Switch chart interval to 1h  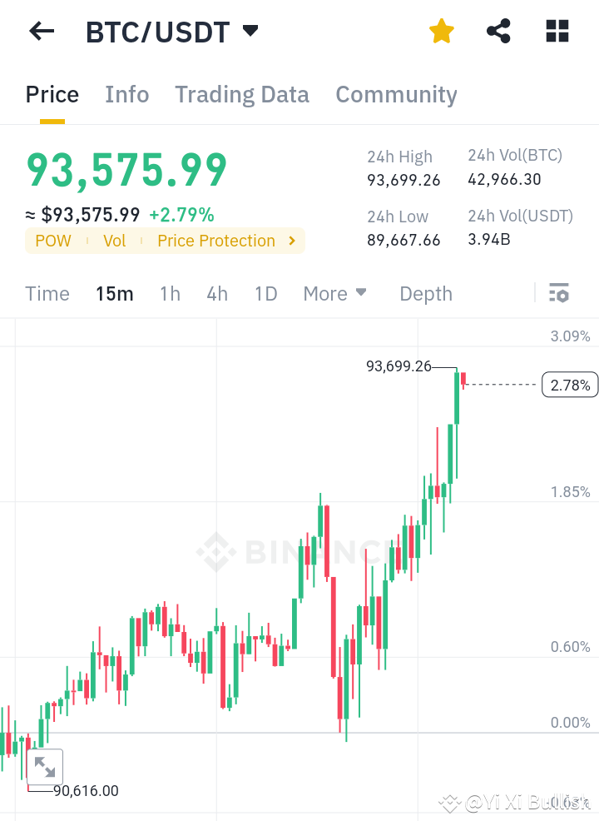click(170, 293)
